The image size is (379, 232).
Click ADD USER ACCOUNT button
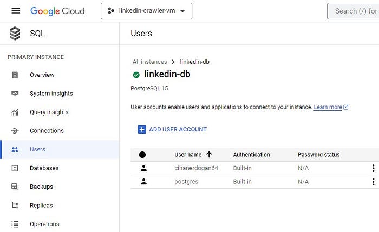172,129
